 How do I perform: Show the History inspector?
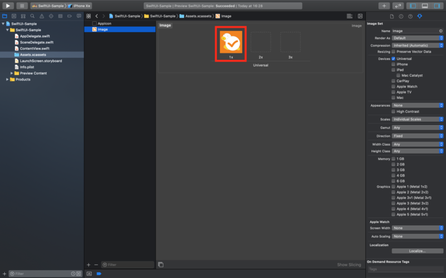[x=401, y=17]
